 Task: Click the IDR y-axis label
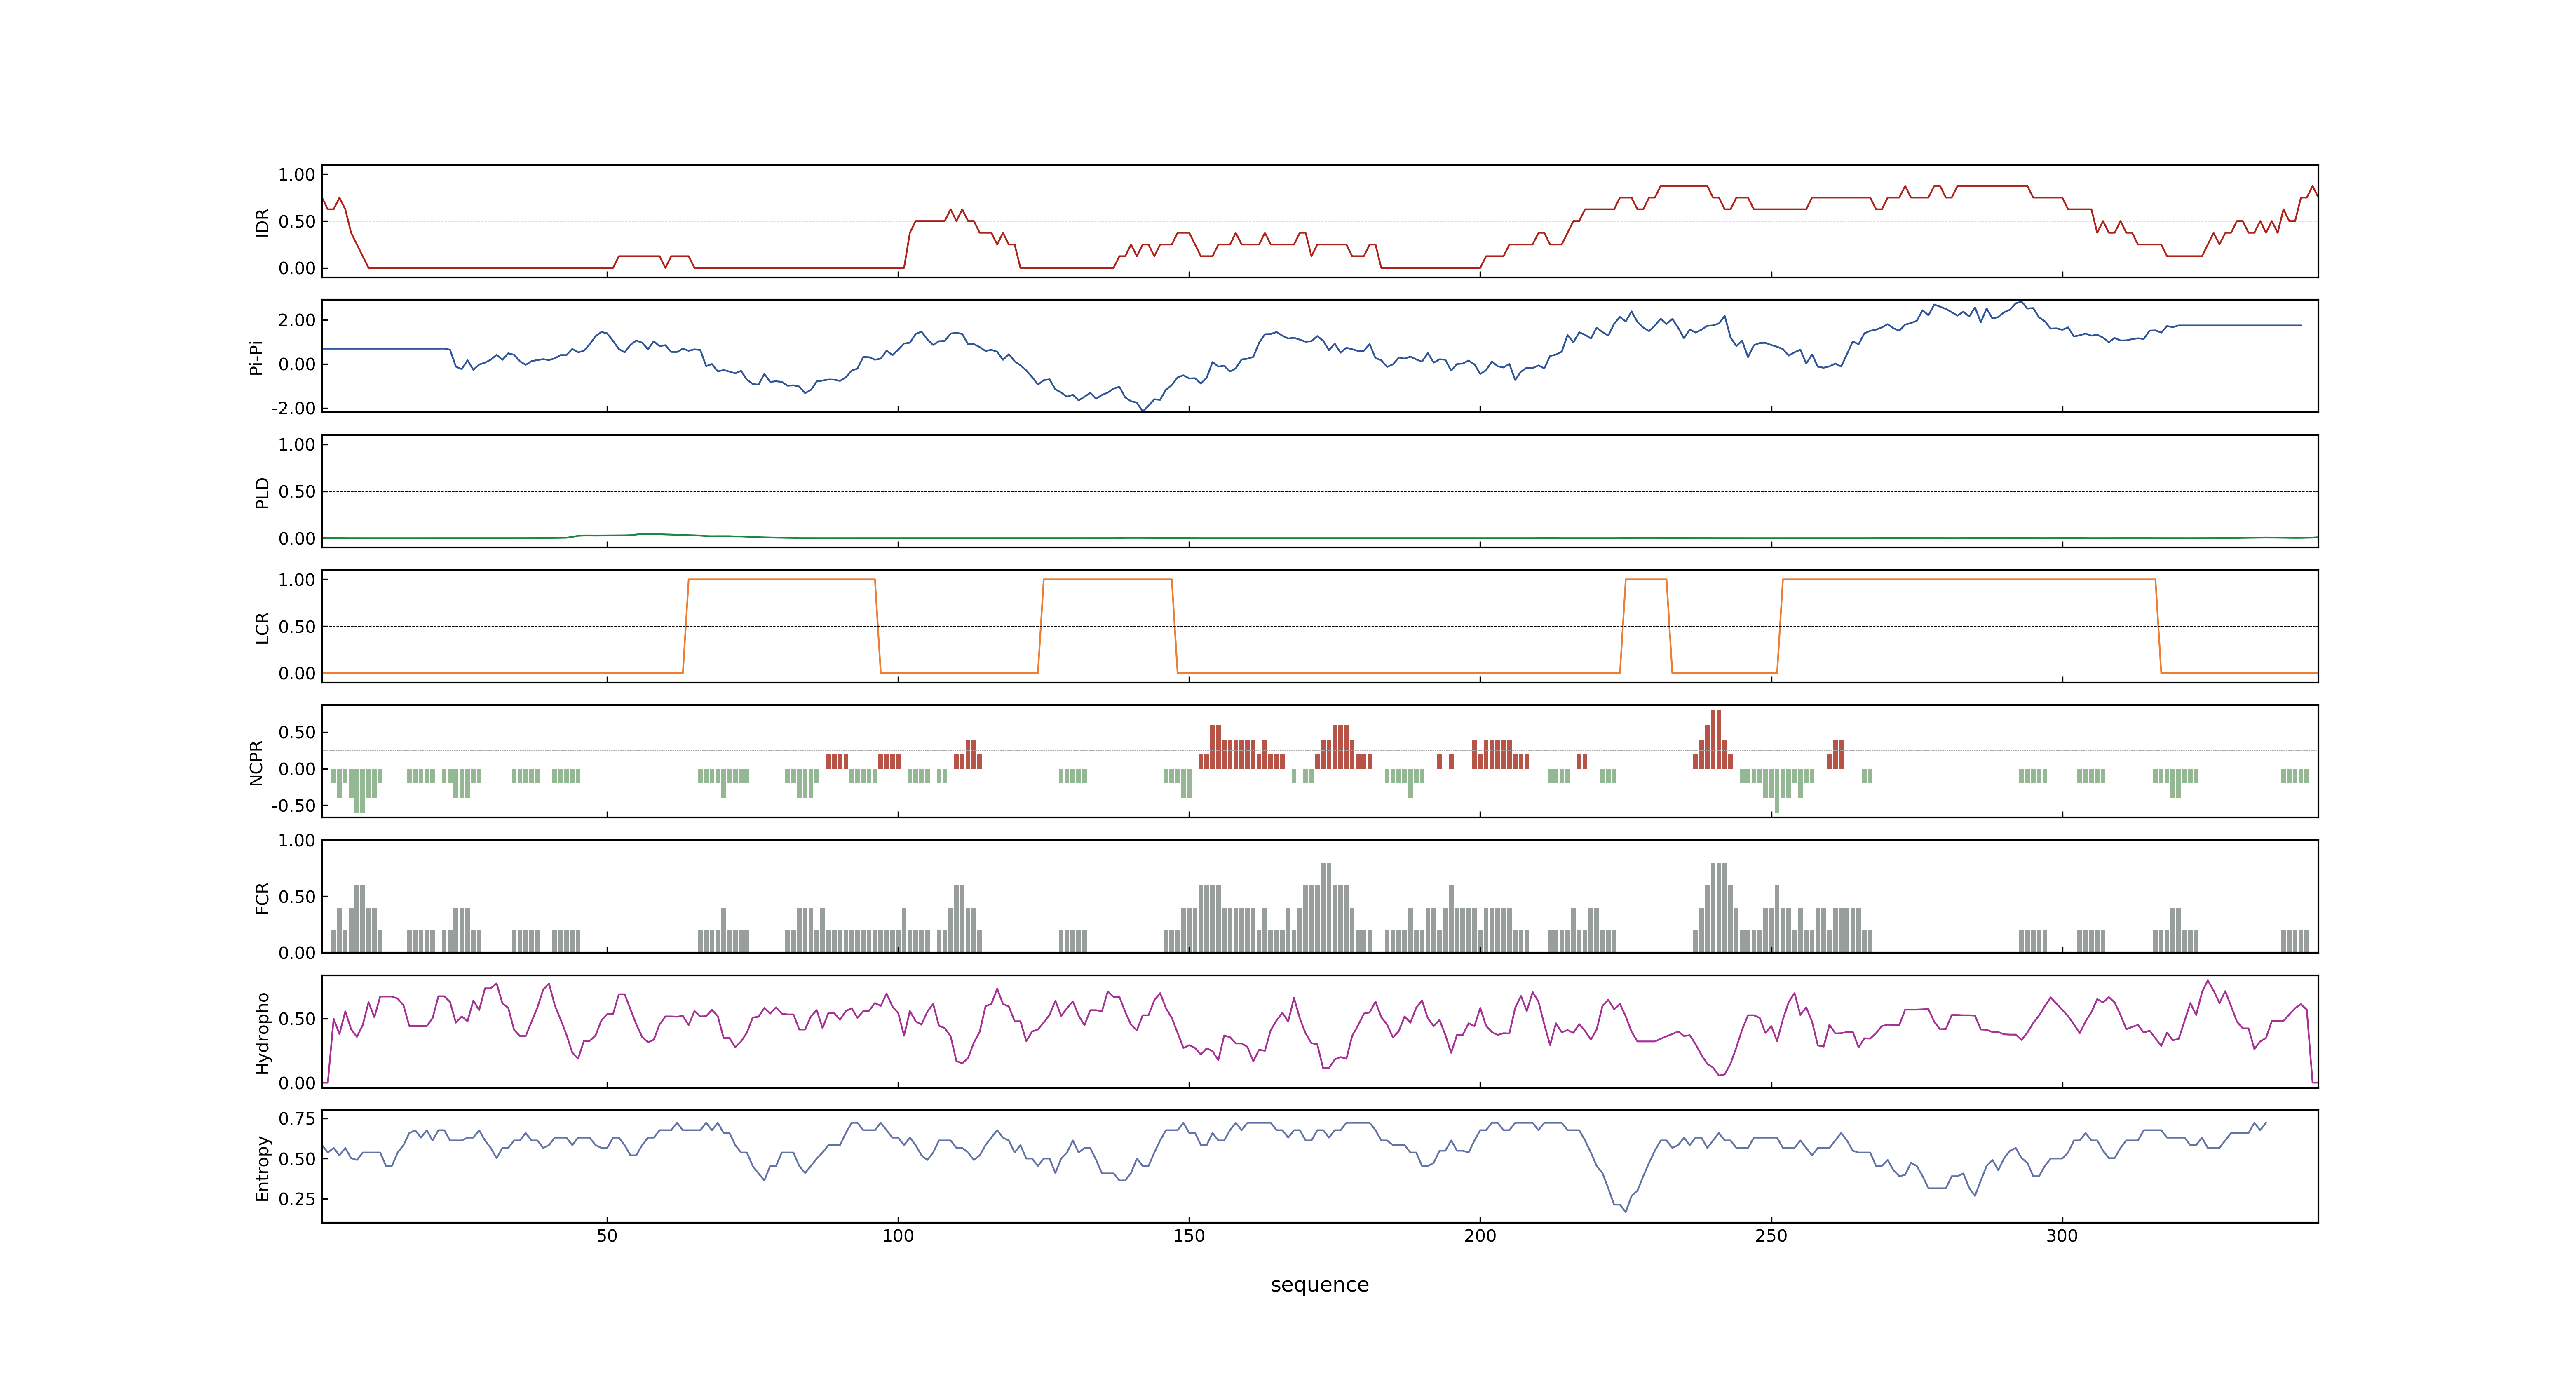coord(262,222)
